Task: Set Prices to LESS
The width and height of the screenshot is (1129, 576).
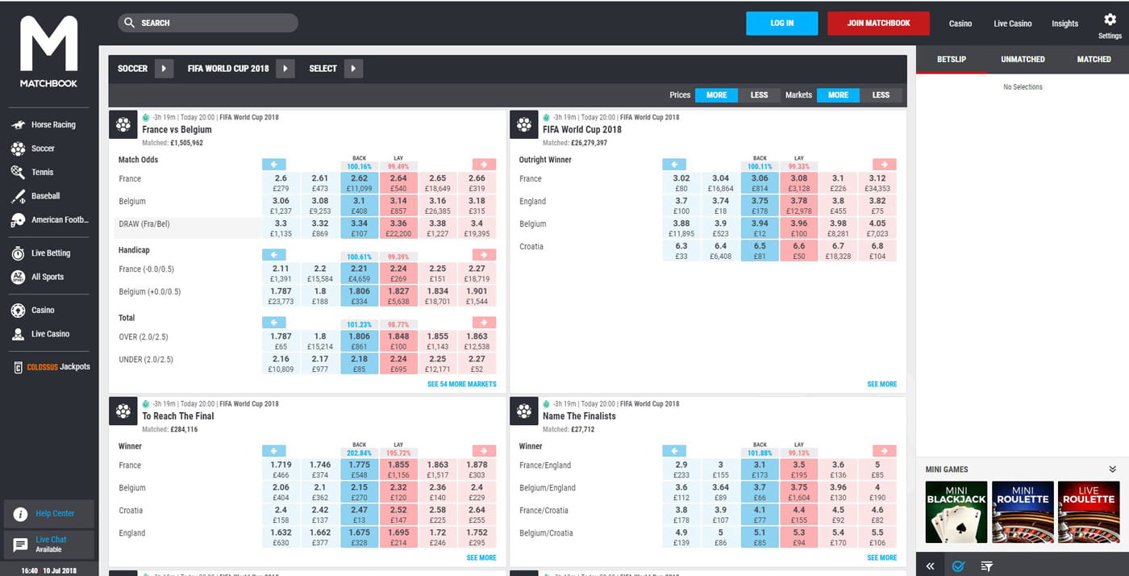Action: tap(759, 95)
